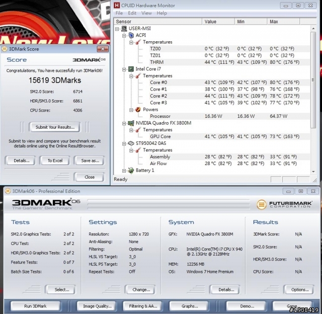The width and height of the screenshot is (322, 314).
Task: Click the Save as button
Action: tap(90, 161)
